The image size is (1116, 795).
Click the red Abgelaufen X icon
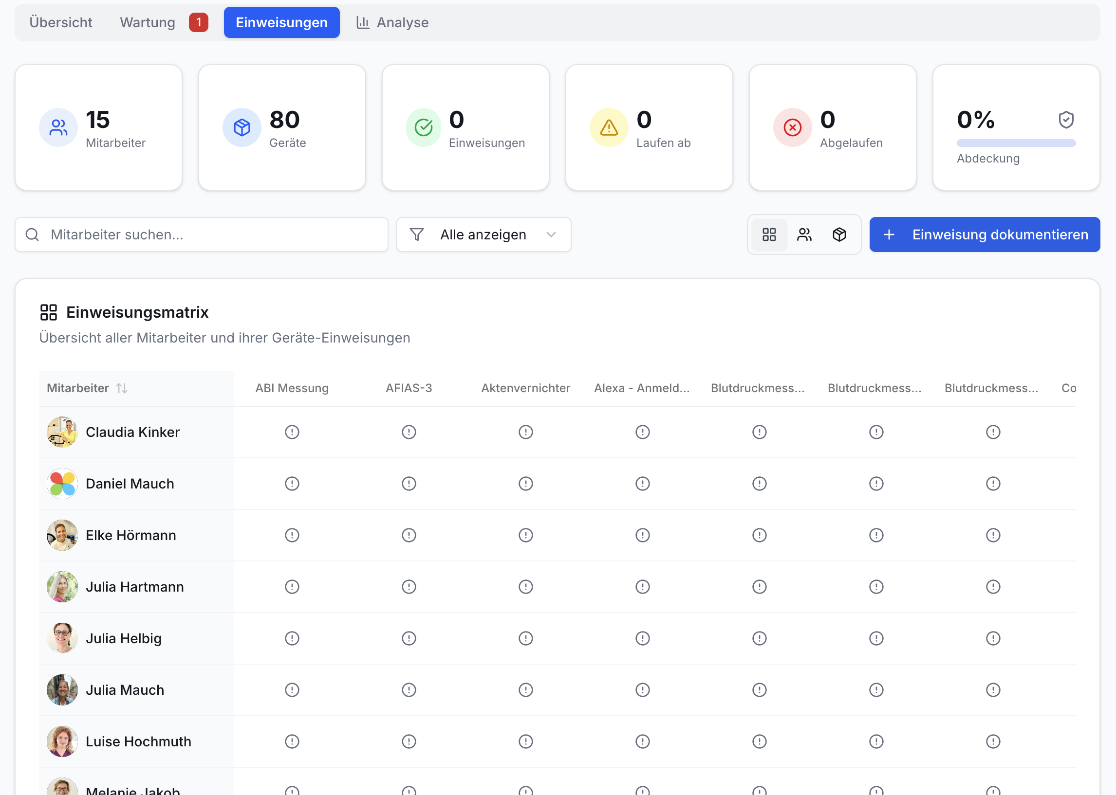tap(792, 127)
